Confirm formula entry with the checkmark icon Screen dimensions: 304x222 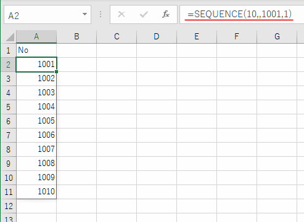[x=144, y=14]
